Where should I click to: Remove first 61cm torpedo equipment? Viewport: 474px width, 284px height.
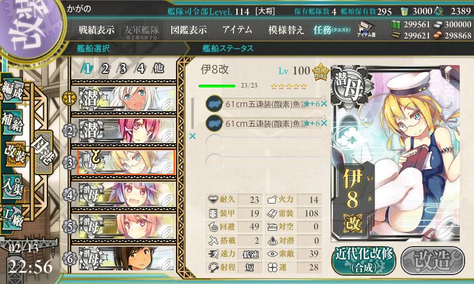tap(324, 104)
